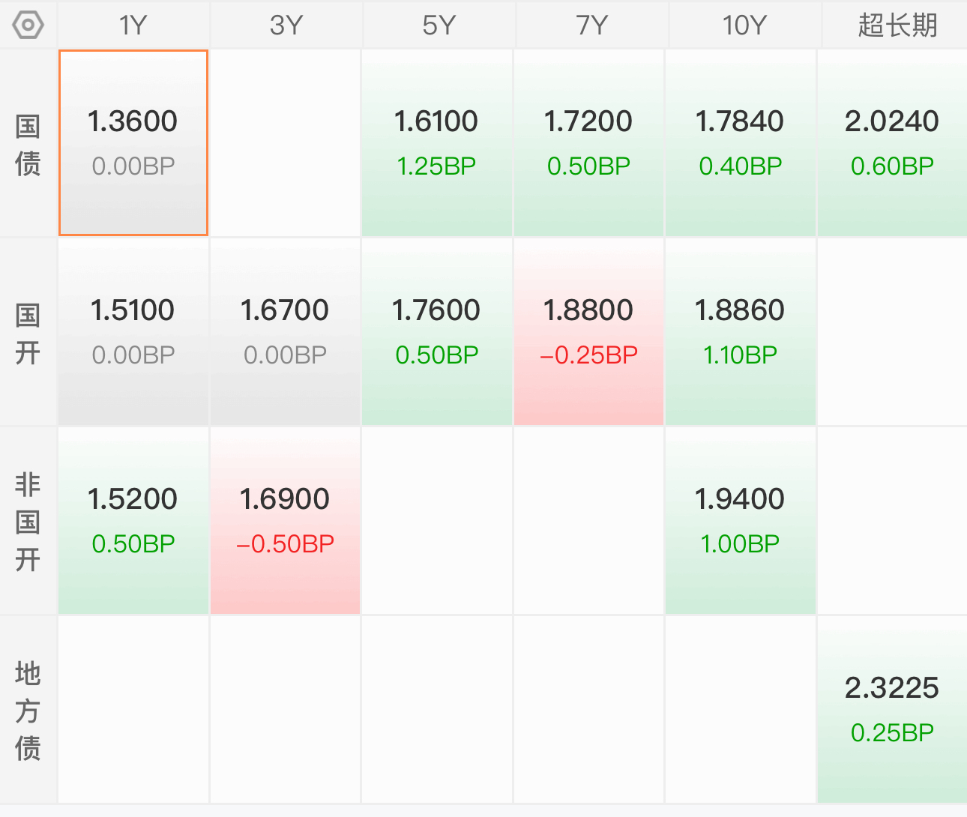Open the 国债 10Y cell showing 1.7840
The width and height of the screenshot is (967, 817).
point(741,143)
